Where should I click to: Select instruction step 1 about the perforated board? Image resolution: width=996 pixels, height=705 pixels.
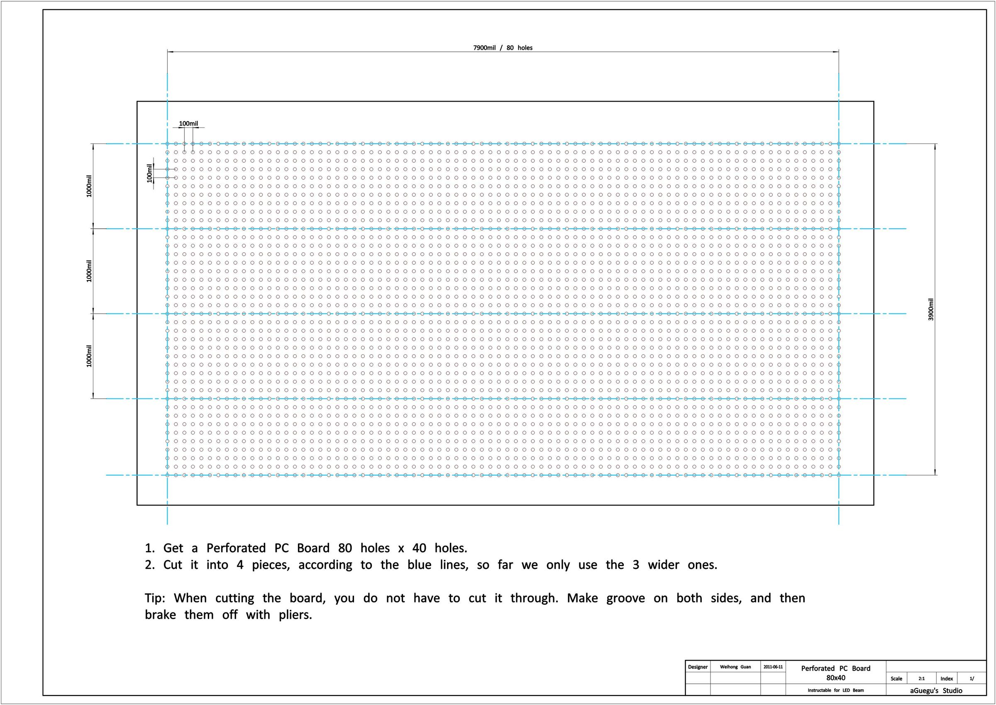click(306, 548)
